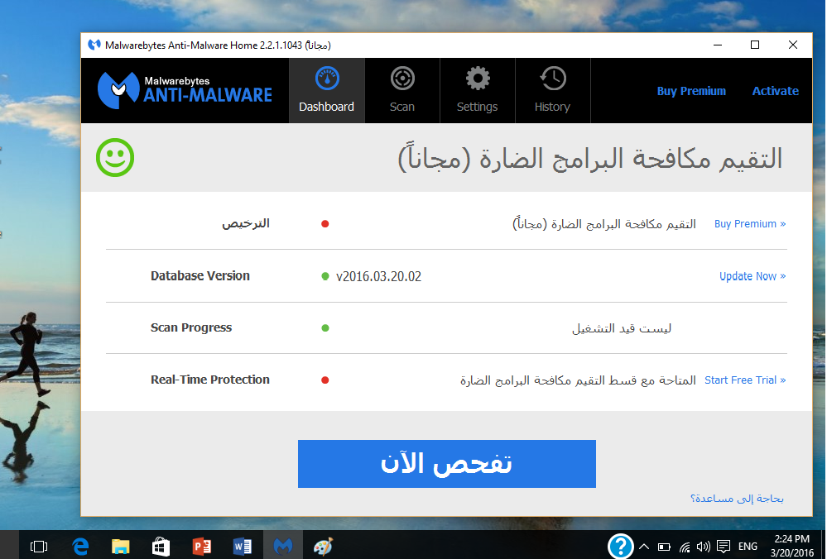Click the Update Now » link
Viewport: 827px width, 559px height.
752,276
